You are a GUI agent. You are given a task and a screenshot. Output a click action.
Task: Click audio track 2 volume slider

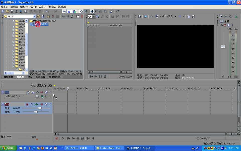[39, 108]
